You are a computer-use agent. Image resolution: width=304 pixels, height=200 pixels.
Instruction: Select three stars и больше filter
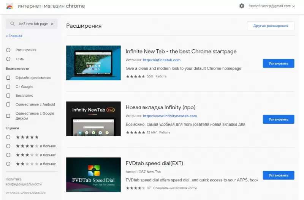click(x=8, y=155)
